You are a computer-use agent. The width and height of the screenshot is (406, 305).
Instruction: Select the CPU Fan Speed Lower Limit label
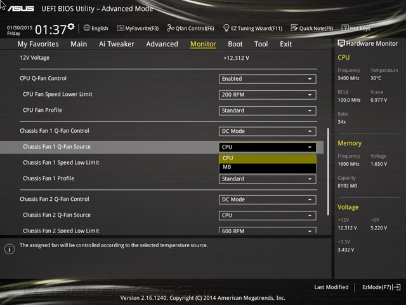pos(58,94)
